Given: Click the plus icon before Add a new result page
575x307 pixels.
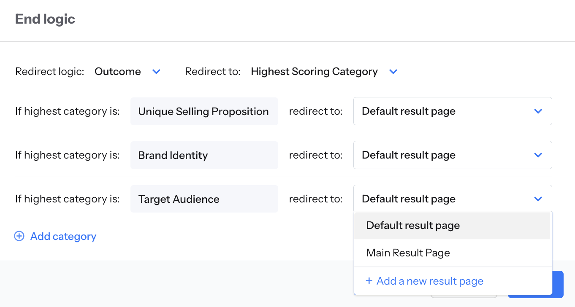Looking at the screenshot, I should pos(369,281).
